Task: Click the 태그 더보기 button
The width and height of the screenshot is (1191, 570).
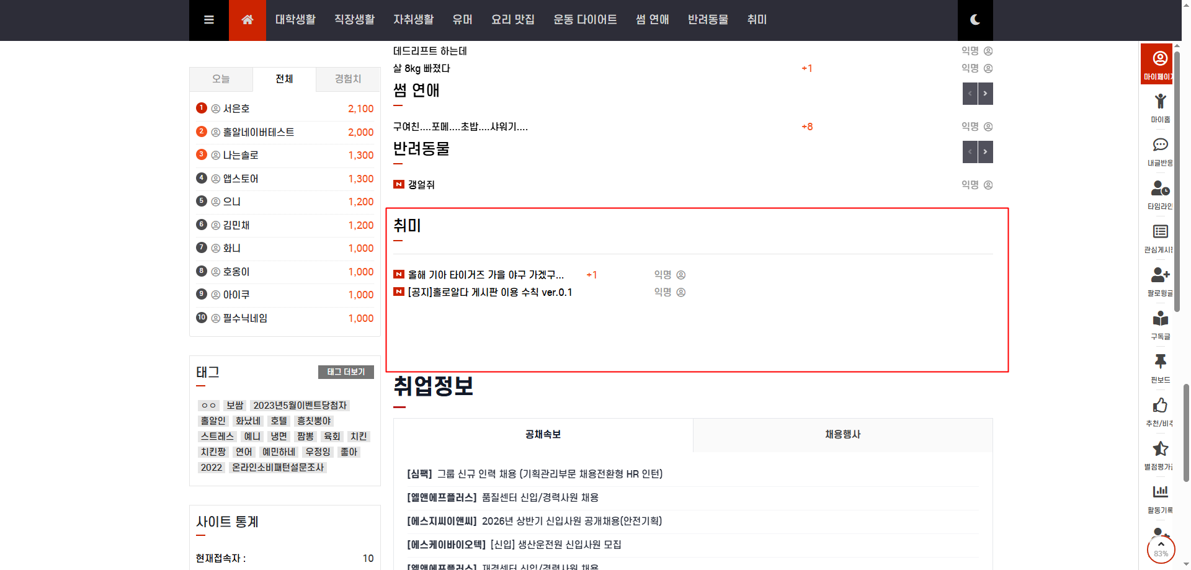Action: point(346,372)
